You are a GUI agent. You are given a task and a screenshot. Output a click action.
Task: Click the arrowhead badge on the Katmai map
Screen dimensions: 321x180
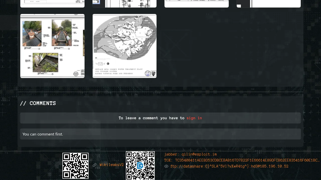point(153,73)
